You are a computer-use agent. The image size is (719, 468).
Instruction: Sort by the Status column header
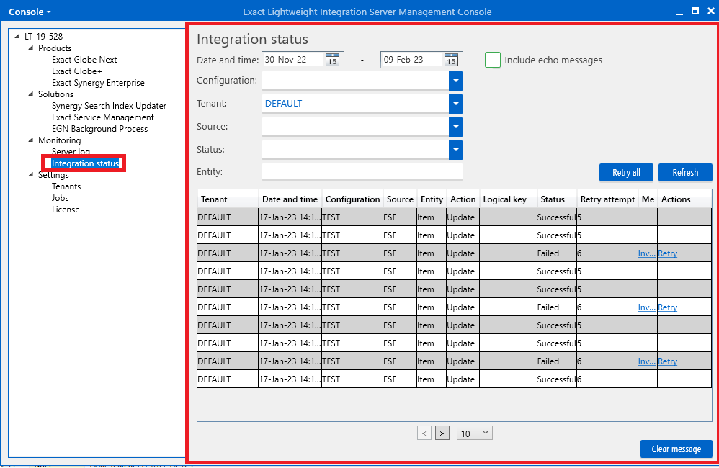pyautogui.click(x=557, y=199)
